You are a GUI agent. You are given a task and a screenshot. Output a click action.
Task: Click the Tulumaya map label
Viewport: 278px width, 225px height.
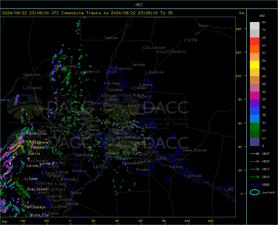(116, 89)
